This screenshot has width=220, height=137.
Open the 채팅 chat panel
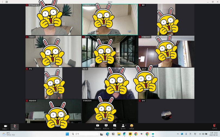[115, 127]
